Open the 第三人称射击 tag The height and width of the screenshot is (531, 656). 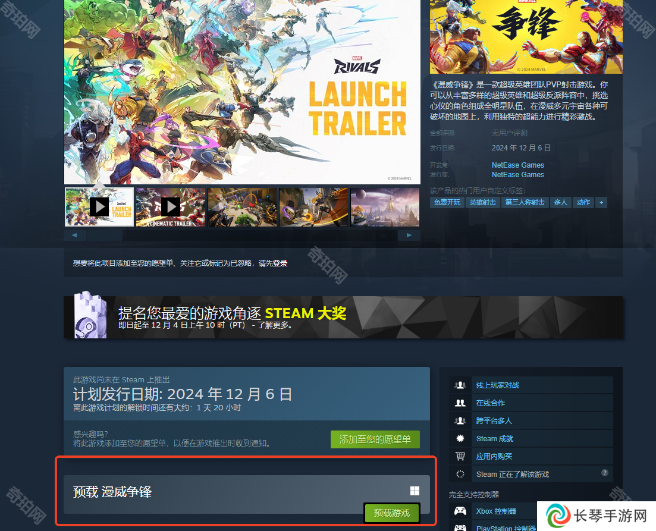[525, 203]
